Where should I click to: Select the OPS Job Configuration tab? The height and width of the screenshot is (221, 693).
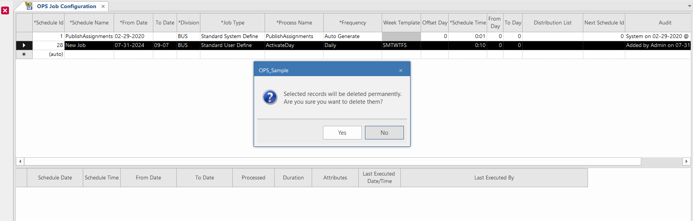coord(67,6)
